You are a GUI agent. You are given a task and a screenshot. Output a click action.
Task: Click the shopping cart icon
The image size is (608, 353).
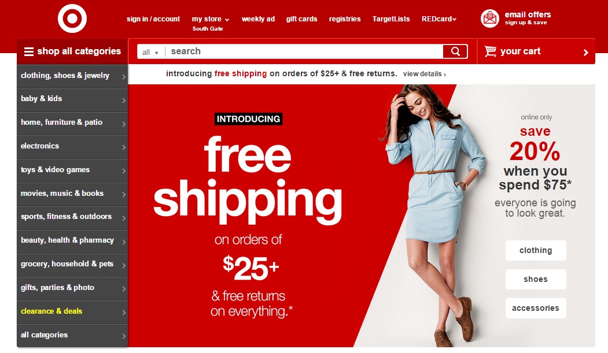click(490, 51)
